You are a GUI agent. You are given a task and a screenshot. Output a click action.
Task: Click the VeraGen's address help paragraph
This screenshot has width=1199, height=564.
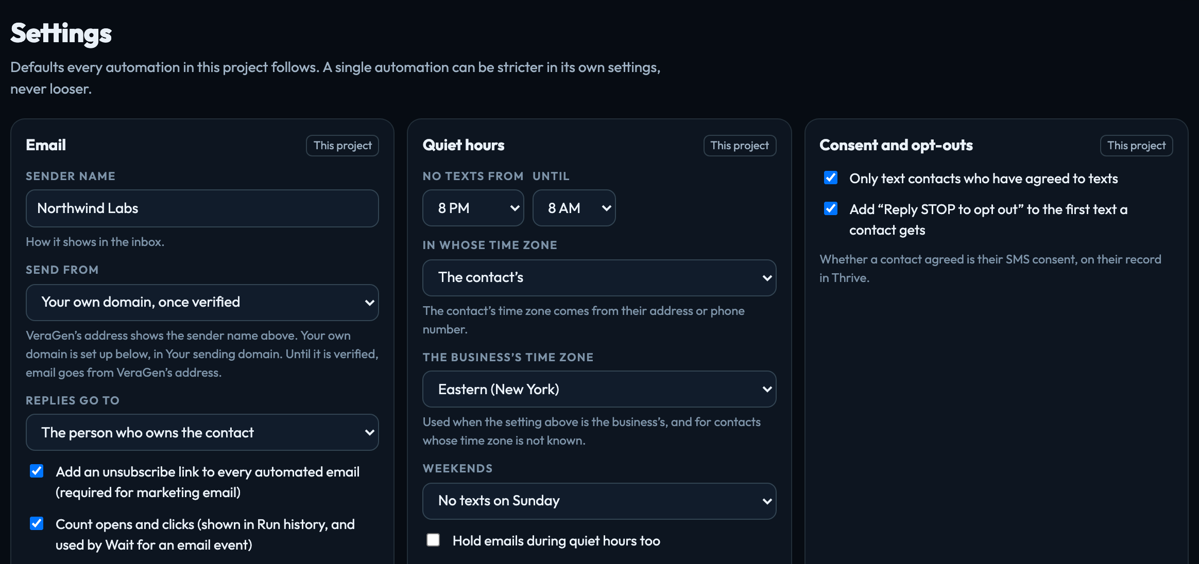tap(202, 354)
